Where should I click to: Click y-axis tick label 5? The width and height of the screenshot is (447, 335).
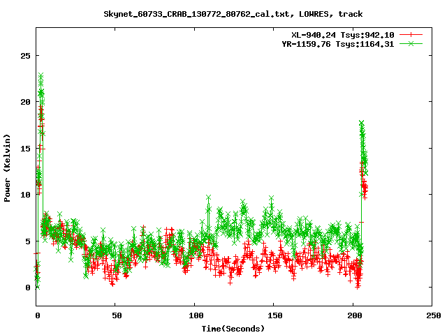28,241
